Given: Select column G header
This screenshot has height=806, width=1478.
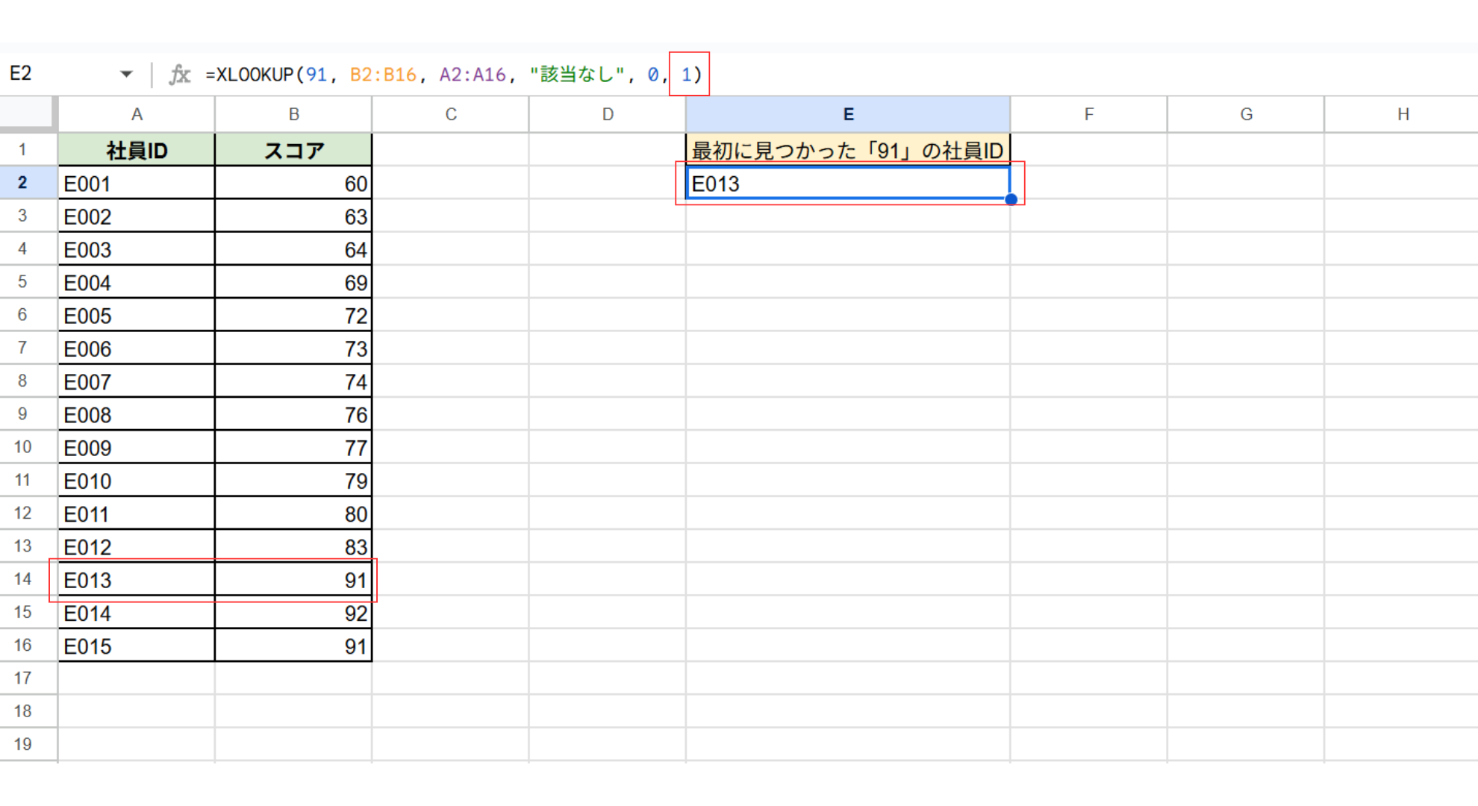Looking at the screenshot, I should pos(1246,114).
